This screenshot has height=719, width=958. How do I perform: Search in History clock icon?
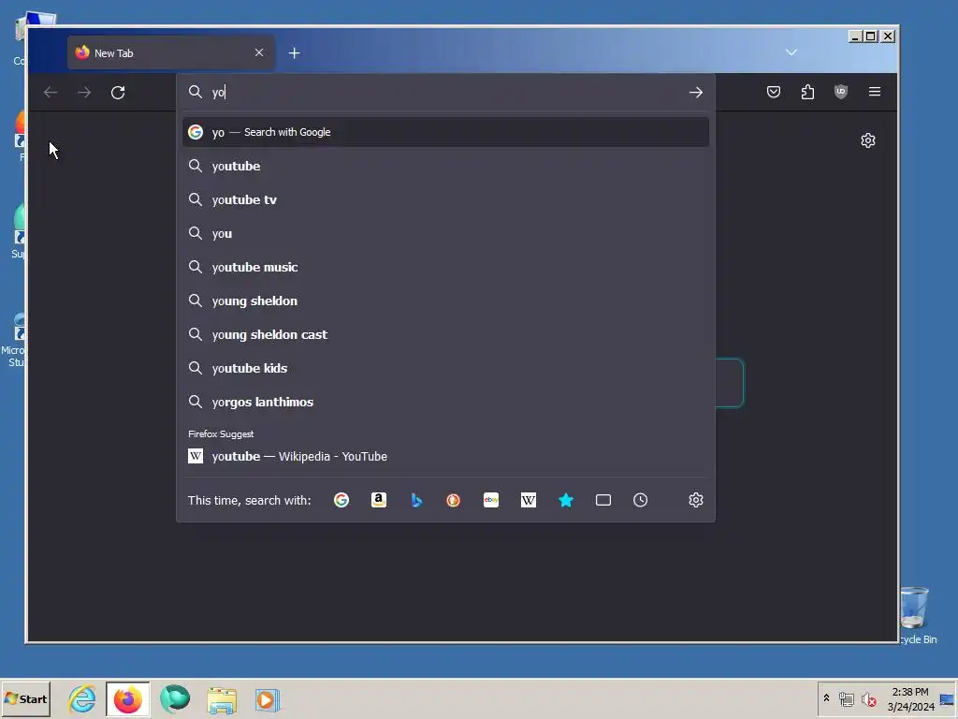[640, 500]
